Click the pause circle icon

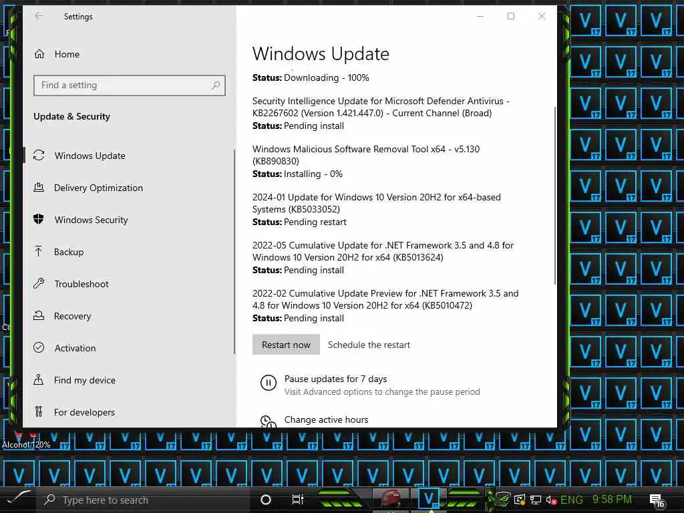click(269, 383)
